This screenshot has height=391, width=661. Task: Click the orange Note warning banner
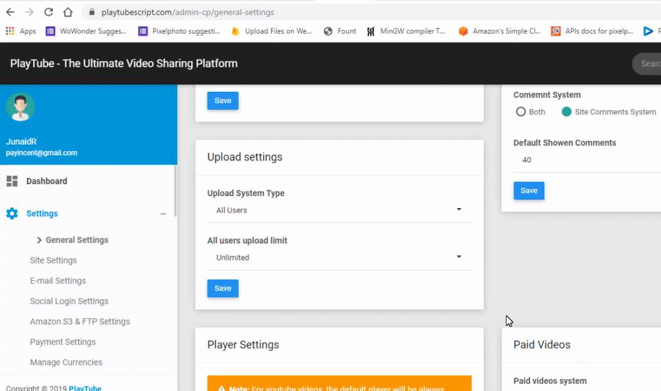(339, 384)
